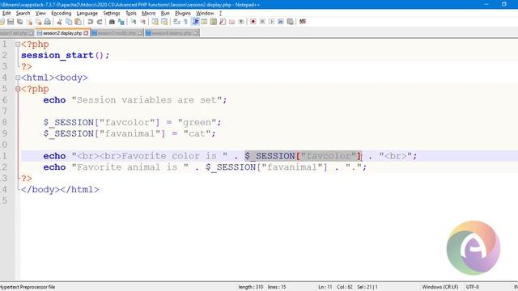This screenshot has width=518, height=291.
Task: Click the Close All toolbar icon
Action: (38, 22)
